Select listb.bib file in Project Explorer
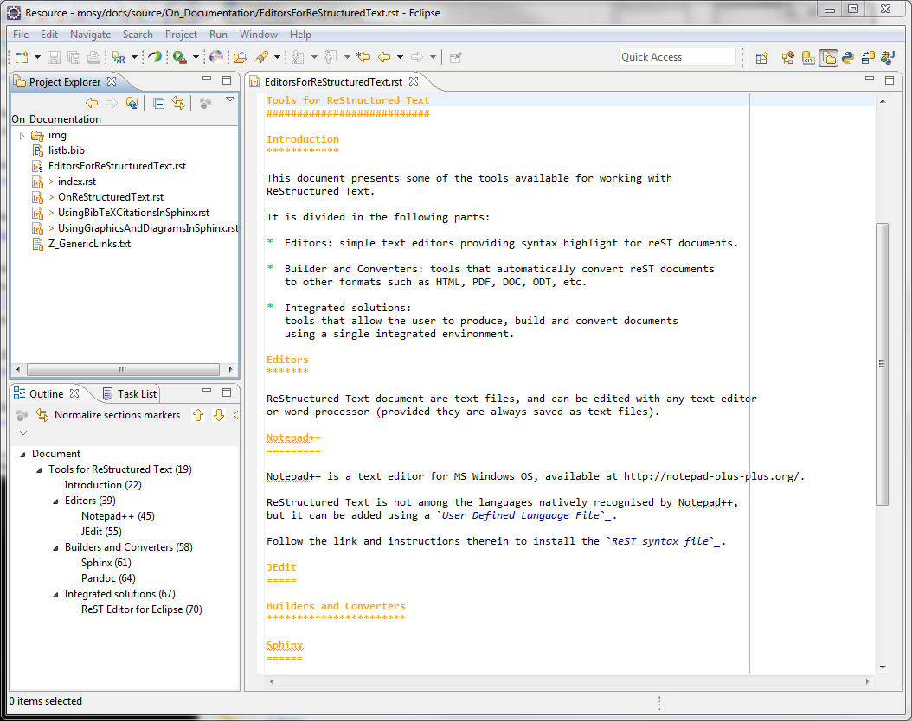 67,150
